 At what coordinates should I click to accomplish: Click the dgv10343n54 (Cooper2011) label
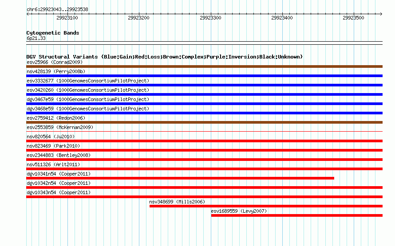click(59, 192)
